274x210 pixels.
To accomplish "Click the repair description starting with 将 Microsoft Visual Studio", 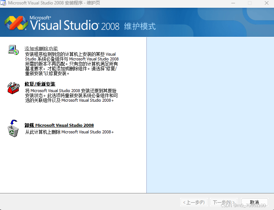I will pyautogui.click(x=71, y=95).
